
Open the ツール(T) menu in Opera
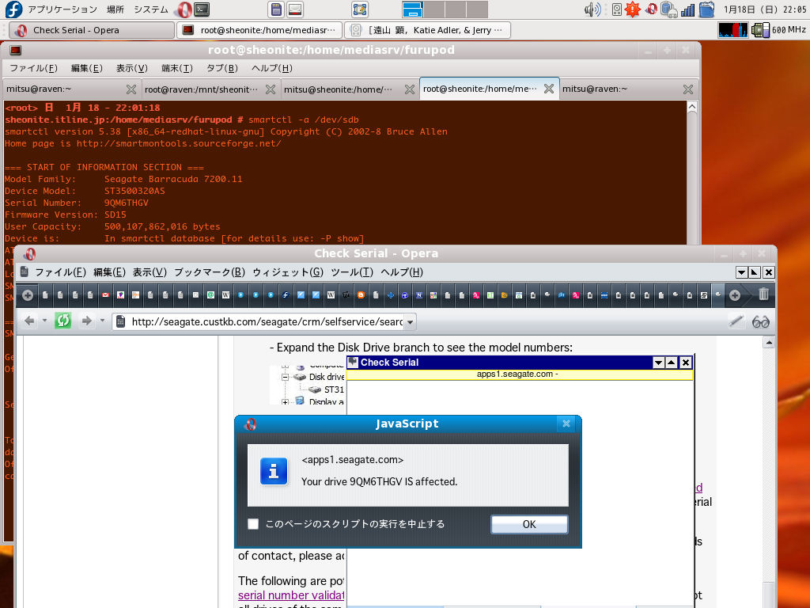point(351,272)
